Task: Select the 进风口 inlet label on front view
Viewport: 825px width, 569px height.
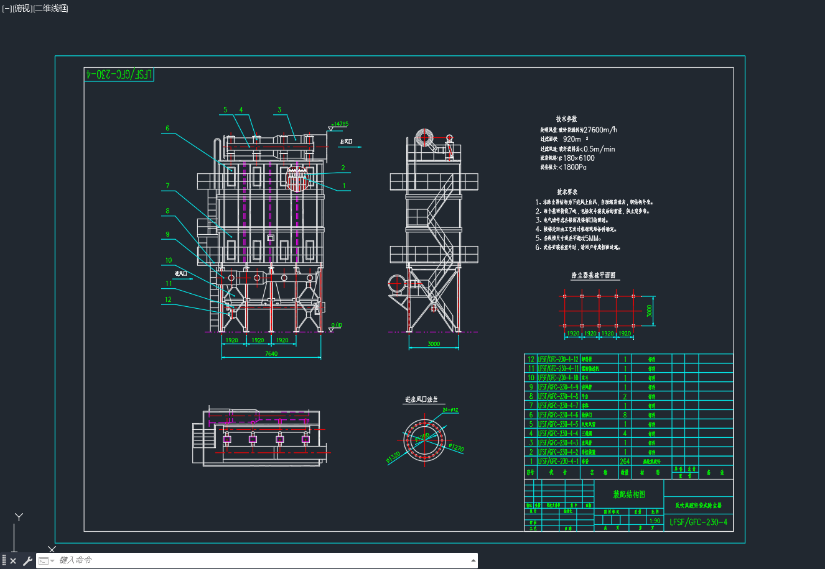Action: pyautogui.click(x=181, y=273)
